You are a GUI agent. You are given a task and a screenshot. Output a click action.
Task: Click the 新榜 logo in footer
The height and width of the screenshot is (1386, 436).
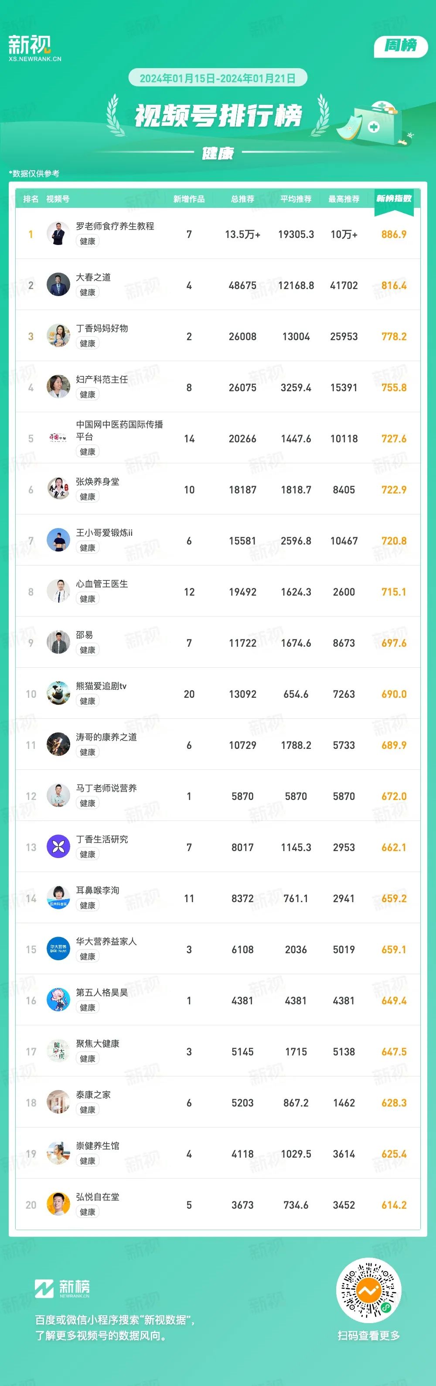(x=62, y=1289)
